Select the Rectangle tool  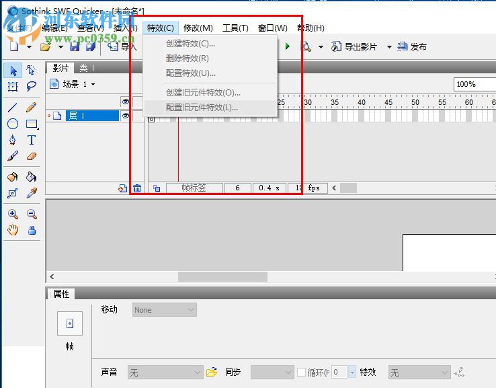click(x=32, y=124)
